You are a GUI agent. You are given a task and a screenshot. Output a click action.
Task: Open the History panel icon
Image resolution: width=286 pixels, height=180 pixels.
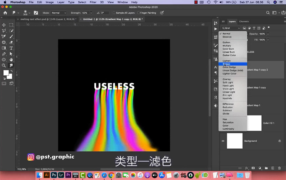pyautogui.click(x=216, y=23)
